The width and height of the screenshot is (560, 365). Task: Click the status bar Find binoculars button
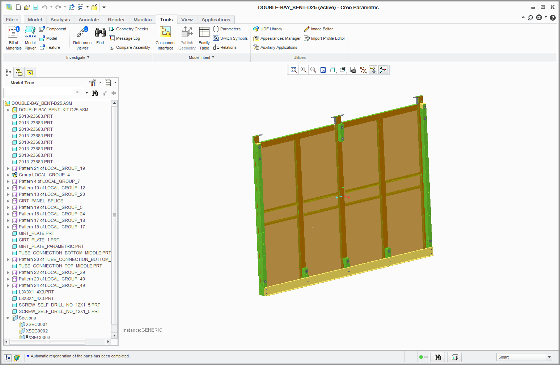(438, 357)
